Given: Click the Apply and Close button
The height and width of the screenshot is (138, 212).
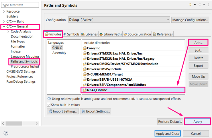Looking at the screenshot, I should (x=168, y=133).
